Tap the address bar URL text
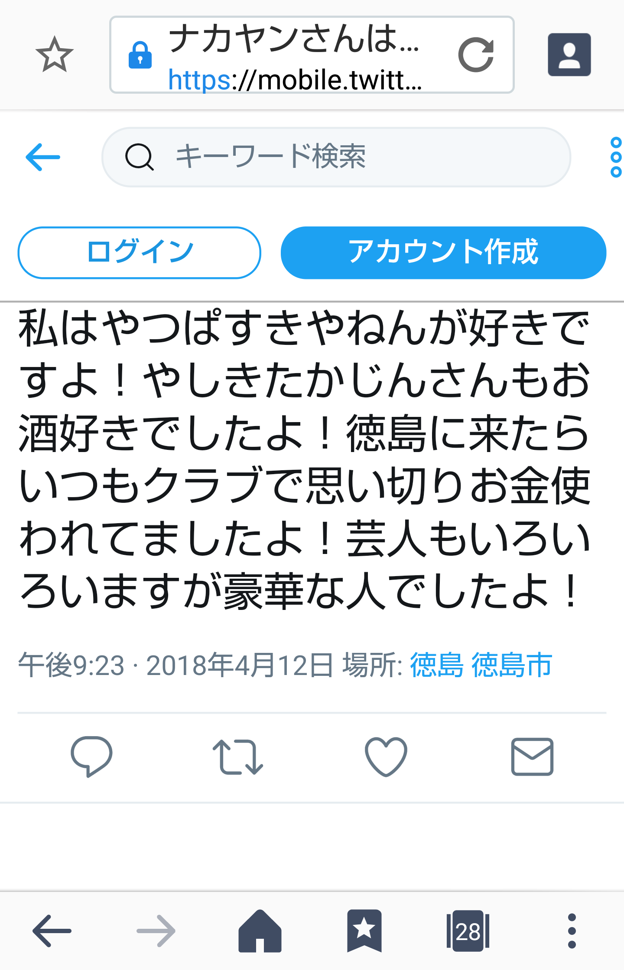 pos(295,80)
